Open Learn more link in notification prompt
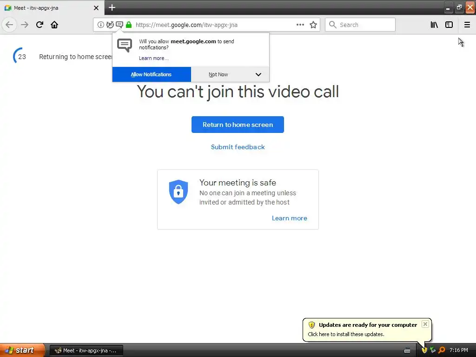 tap(153, 58)
